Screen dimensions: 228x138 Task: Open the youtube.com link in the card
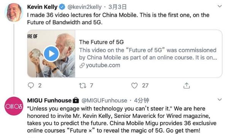(x=103, y=65)
